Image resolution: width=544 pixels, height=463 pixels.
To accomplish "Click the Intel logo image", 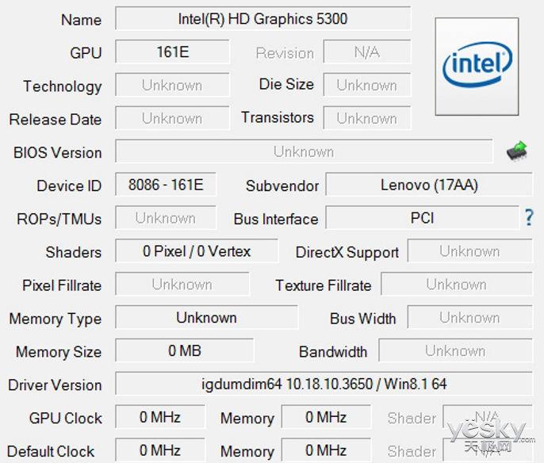I will coord(477,67).
